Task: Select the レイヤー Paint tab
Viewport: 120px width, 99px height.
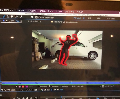Action: (x=14, y=21)
